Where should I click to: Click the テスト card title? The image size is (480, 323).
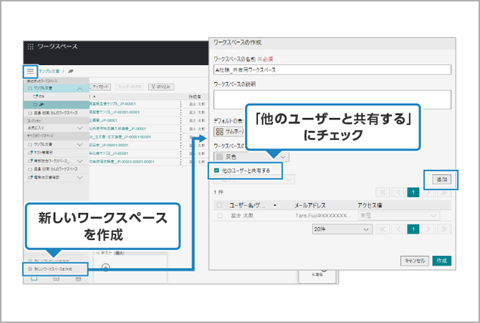point(107,253)
